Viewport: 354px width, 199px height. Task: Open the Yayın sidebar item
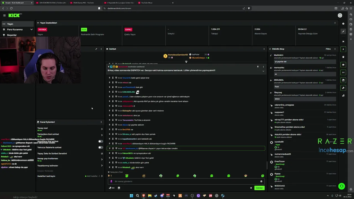18,24
